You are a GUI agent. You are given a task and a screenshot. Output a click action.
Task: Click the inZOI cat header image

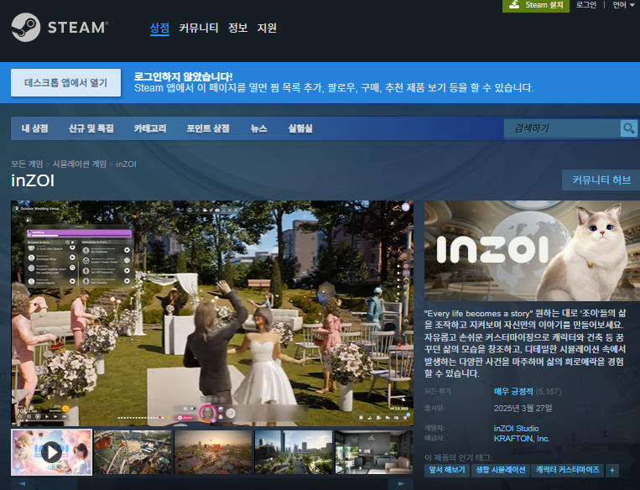(x=533, y=251)
